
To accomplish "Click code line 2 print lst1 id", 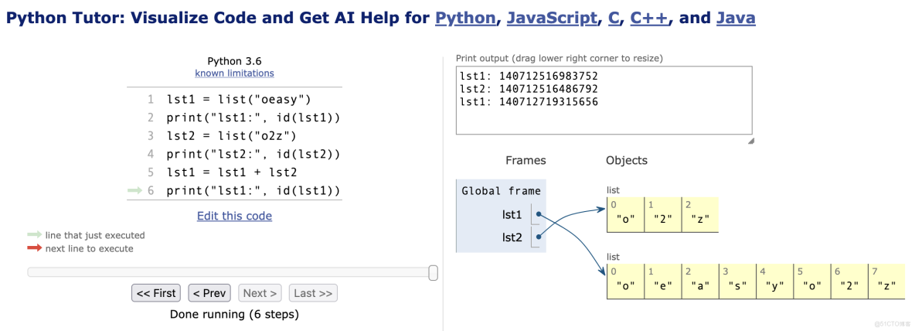I will point(253,118).
